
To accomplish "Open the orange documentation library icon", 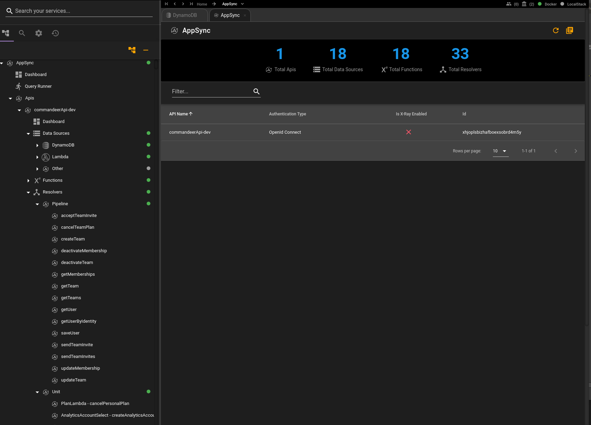I will pyautogui.click(x=570, y=30).
